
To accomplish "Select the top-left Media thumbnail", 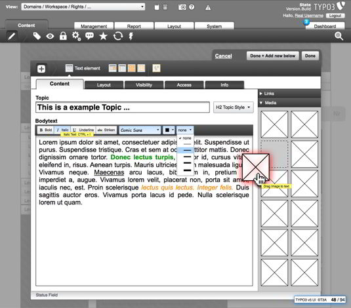I will click(274, 125).
